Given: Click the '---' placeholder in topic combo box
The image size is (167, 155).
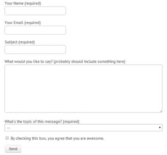Looking at the screenshot, I should coord(8,128).
